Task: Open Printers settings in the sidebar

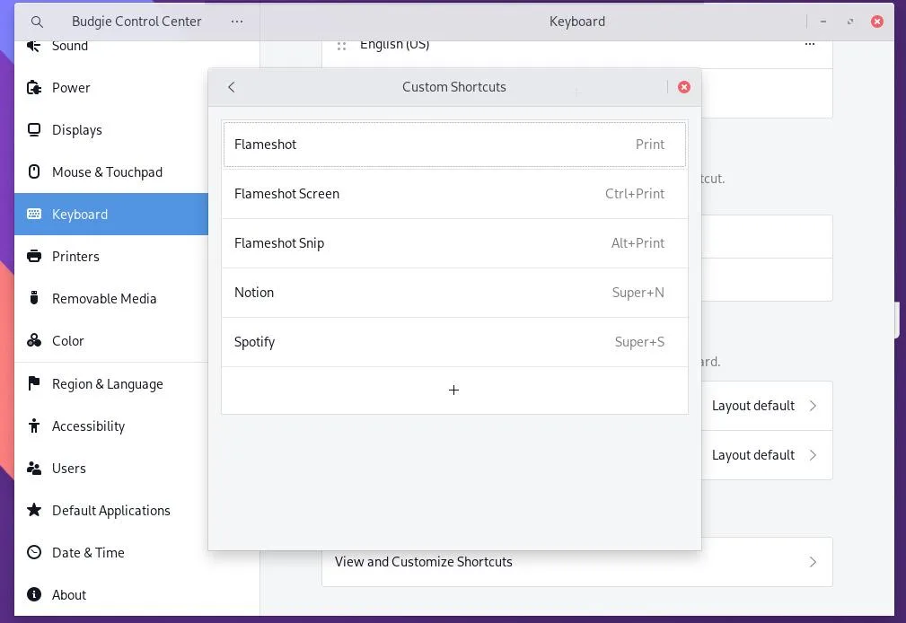Action: [75, 256]
